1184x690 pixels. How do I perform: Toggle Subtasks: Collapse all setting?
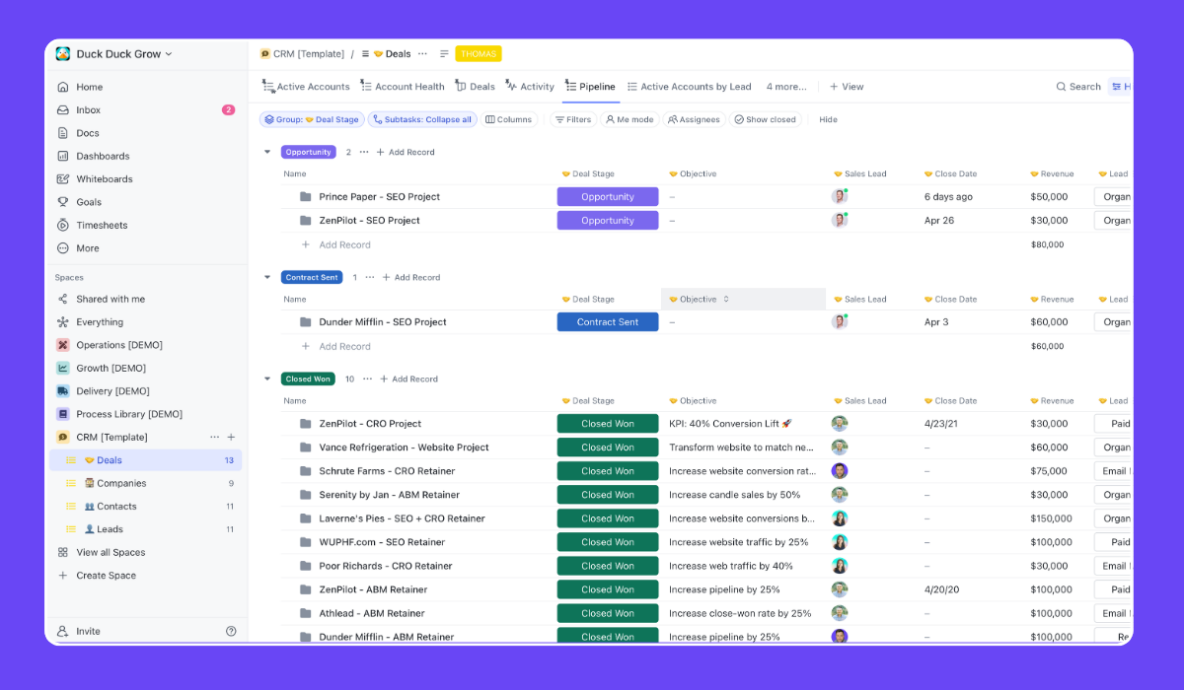point(421,118)
